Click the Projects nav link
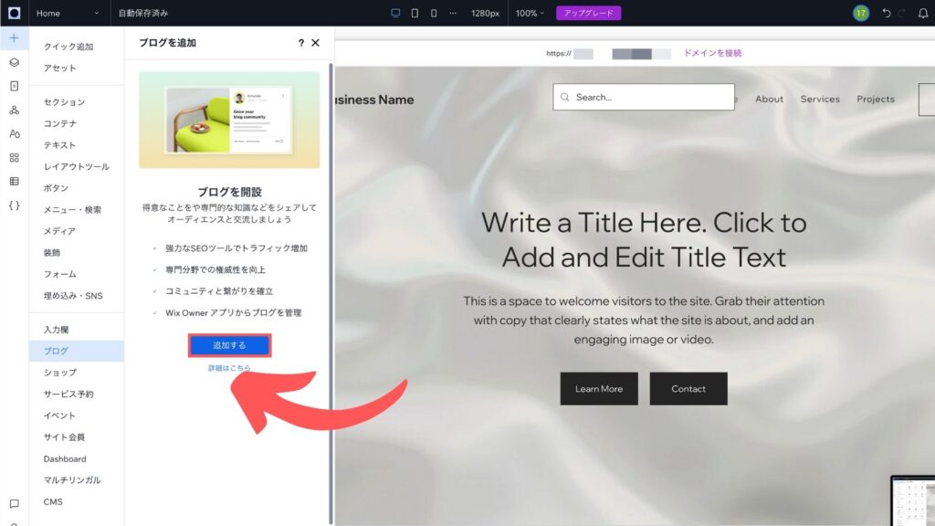 [876, 99]
